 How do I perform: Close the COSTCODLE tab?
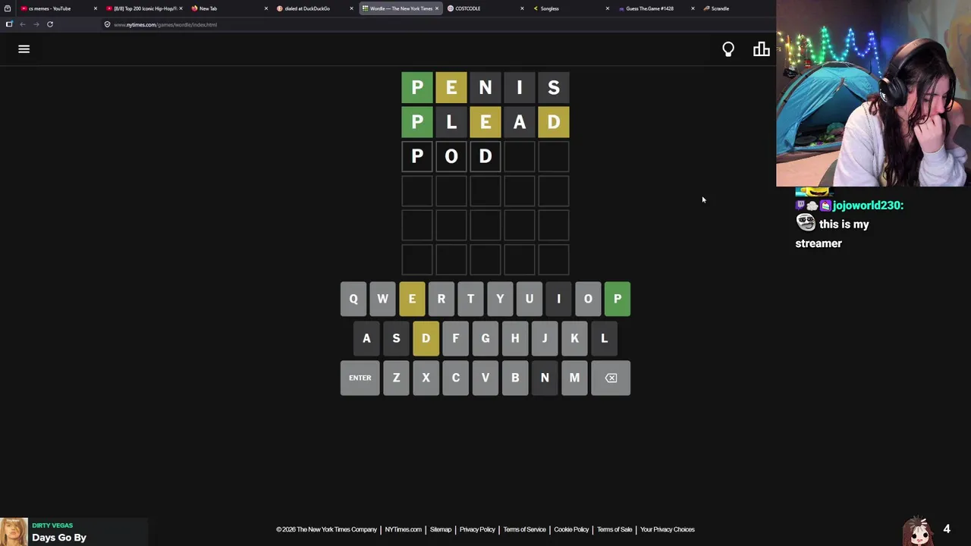(522, 8)
